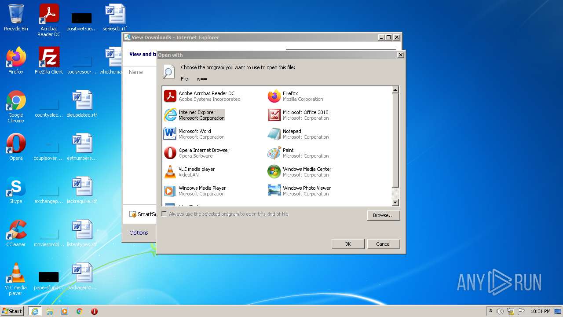Click Action Center flag tray icon
Image resolution: width=563 pixels, height=317 pixels.
click(521, 311)
